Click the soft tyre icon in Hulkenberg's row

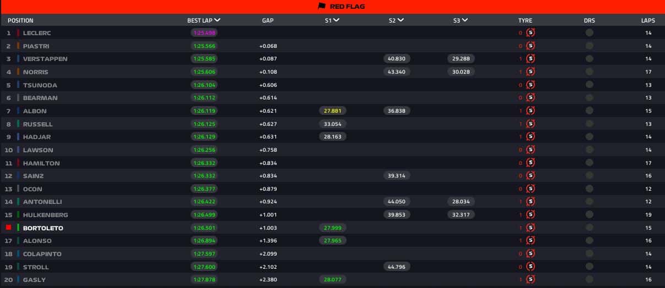[x=531, y=215]
